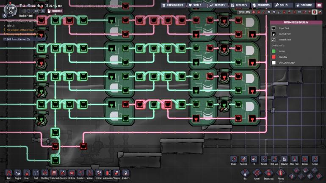Open the Food build category
Image resolution: width=326 pixels, height=183 pixels.
(36, 174)
